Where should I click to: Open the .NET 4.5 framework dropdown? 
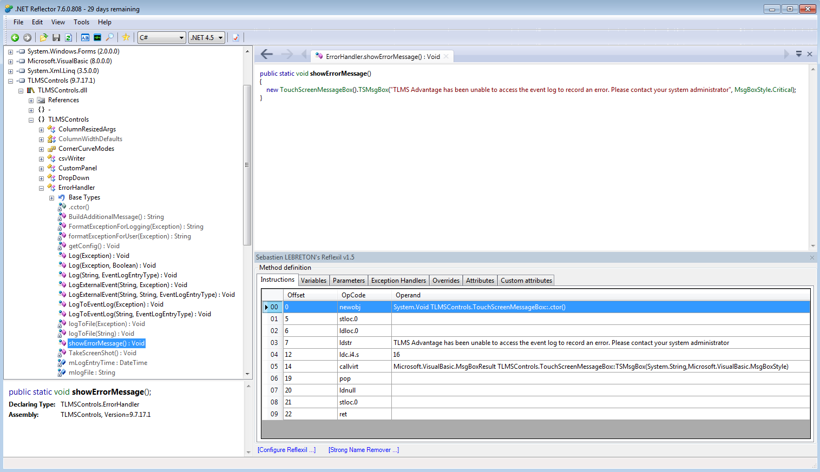point(207,38)
